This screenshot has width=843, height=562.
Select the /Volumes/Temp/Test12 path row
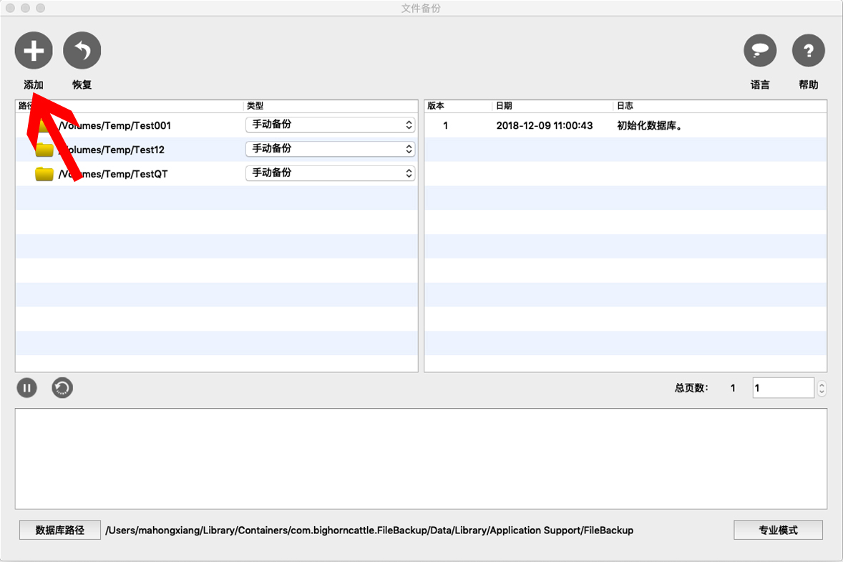pos(217,150)
